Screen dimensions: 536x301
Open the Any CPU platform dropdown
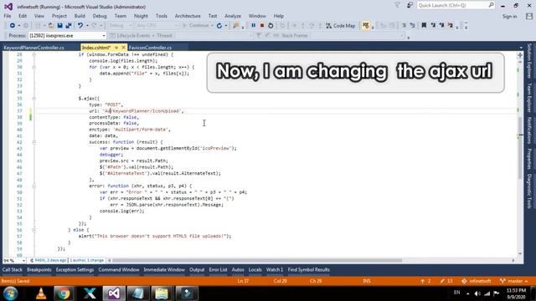click(157, 26)
